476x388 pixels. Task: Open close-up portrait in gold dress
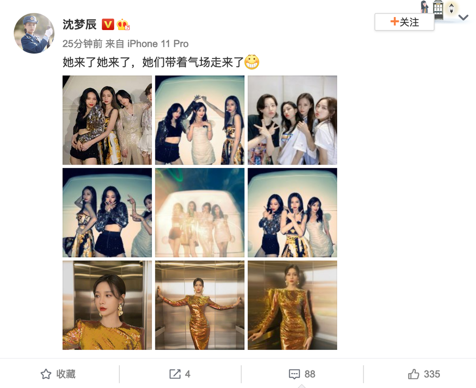pyautogui.click(x=107, y=305)
